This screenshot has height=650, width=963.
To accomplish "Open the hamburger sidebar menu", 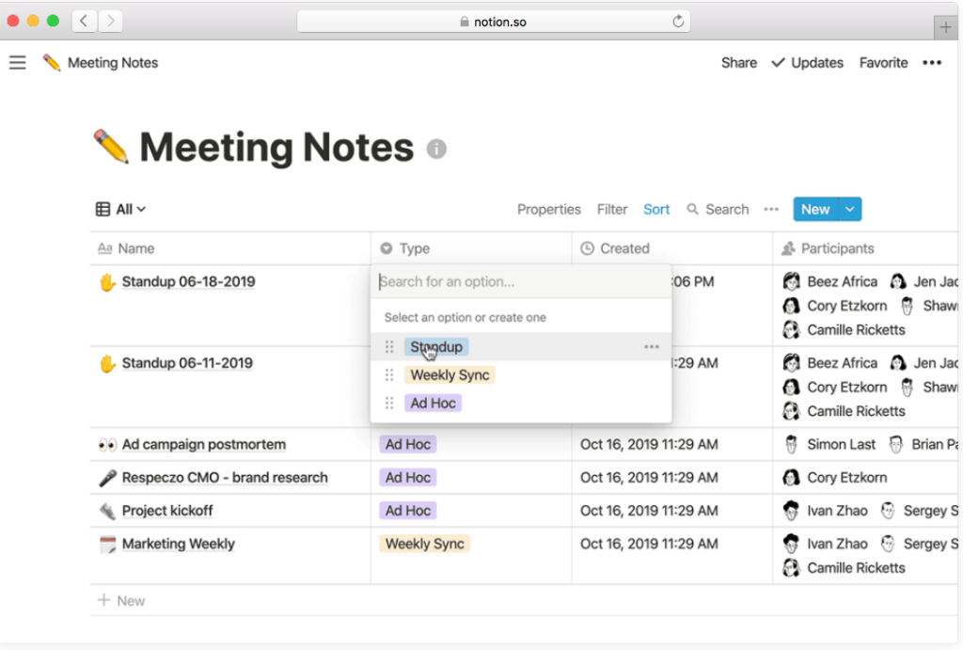I will point(17,63).
